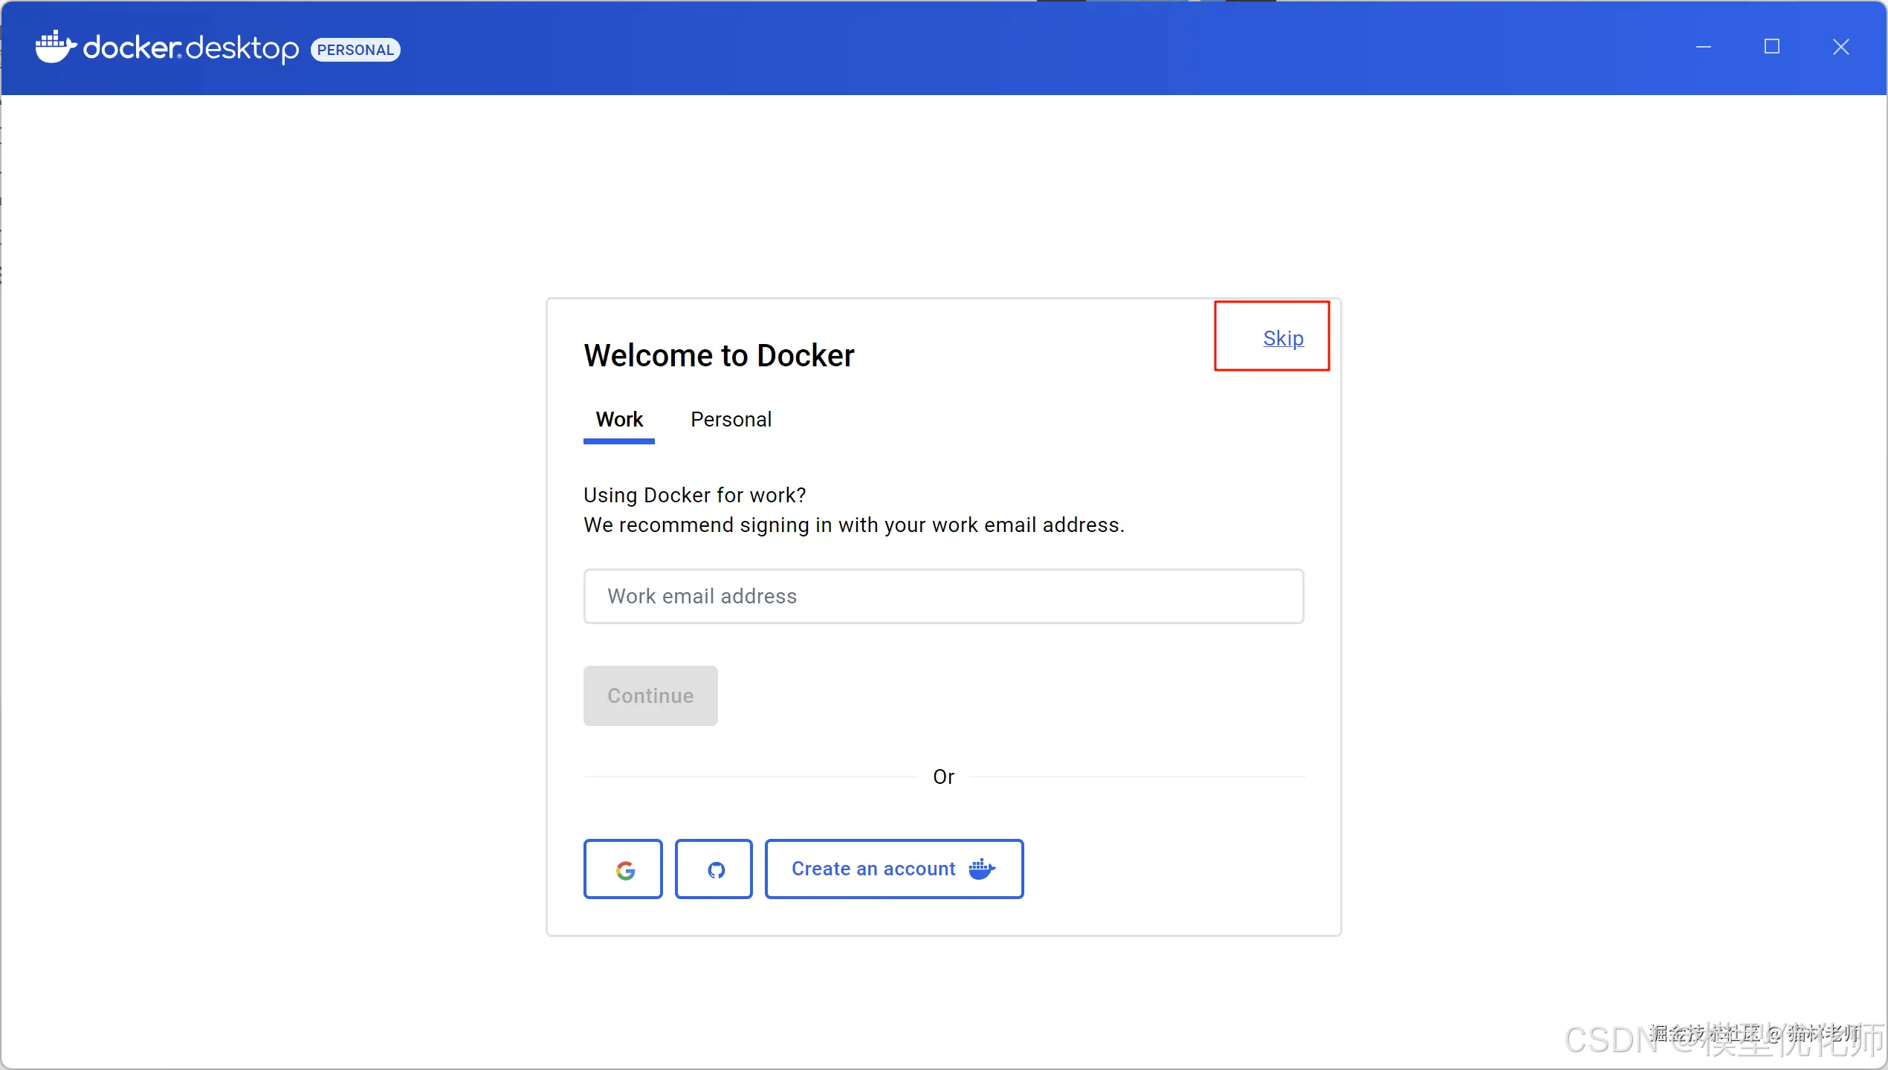Click the PERSONAL plan badge
The height and width of the screenshot is (1070, 1888).
(x=355, y=50)
